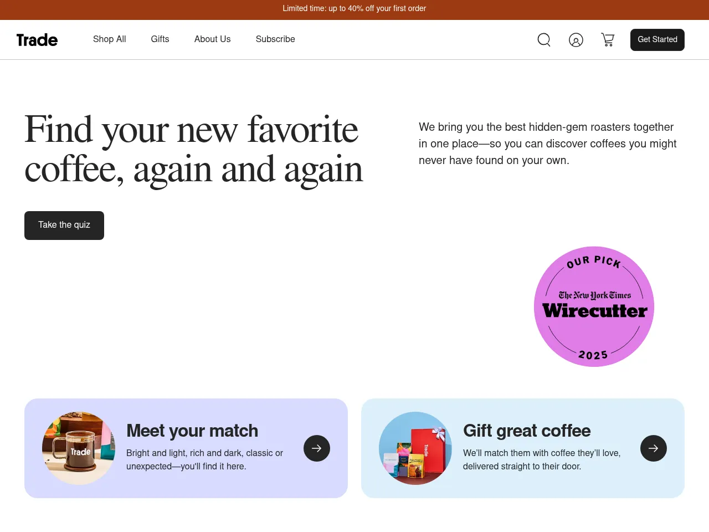Open the Subscribe page

coord(275,39)
